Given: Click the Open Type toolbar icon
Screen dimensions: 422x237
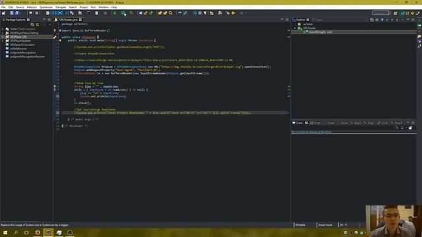Looking at the screenshot, I should 160,13.
